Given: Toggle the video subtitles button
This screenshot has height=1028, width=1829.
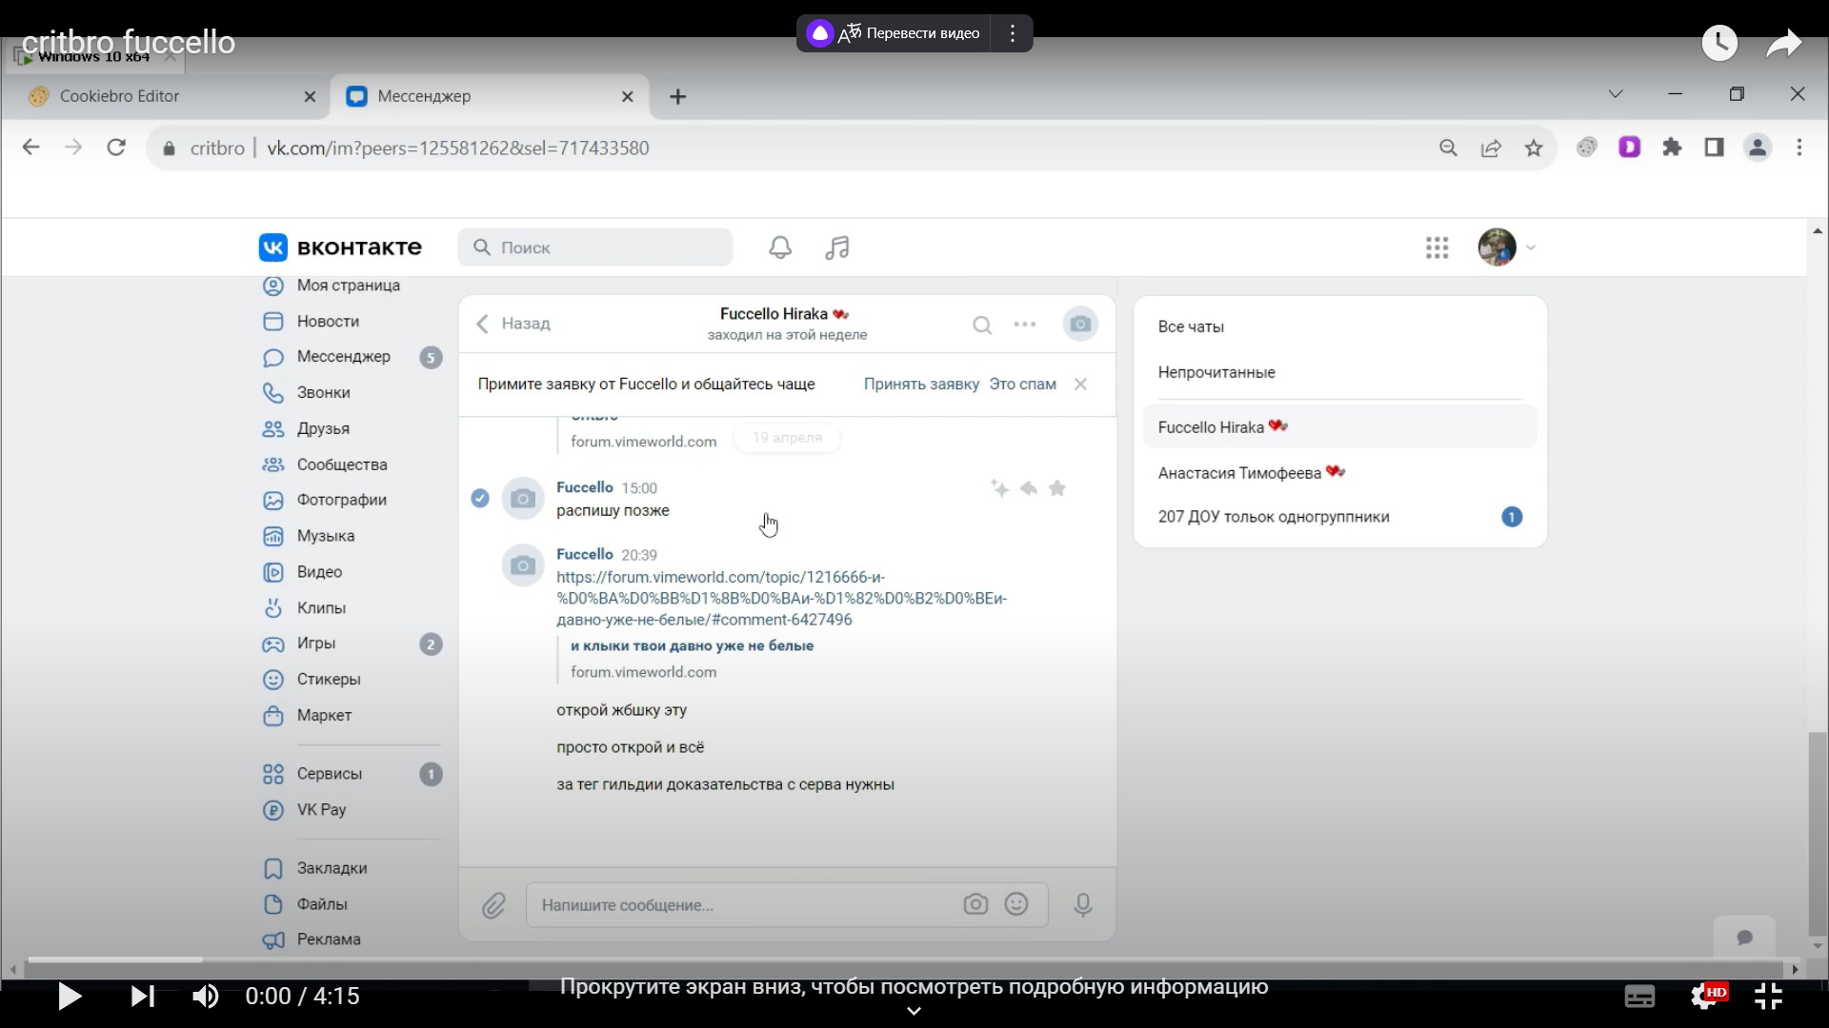Looking at the screenshot, I should [1639, 997].
